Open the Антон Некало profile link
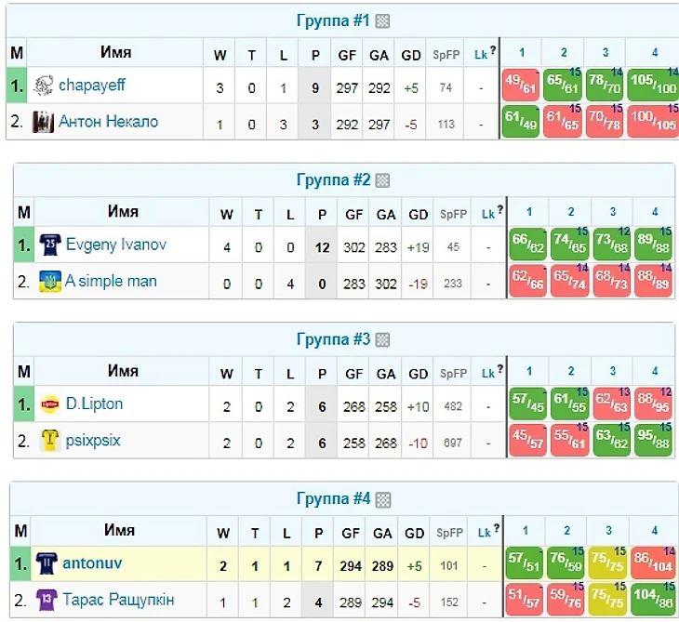 [x=108, y=122]
